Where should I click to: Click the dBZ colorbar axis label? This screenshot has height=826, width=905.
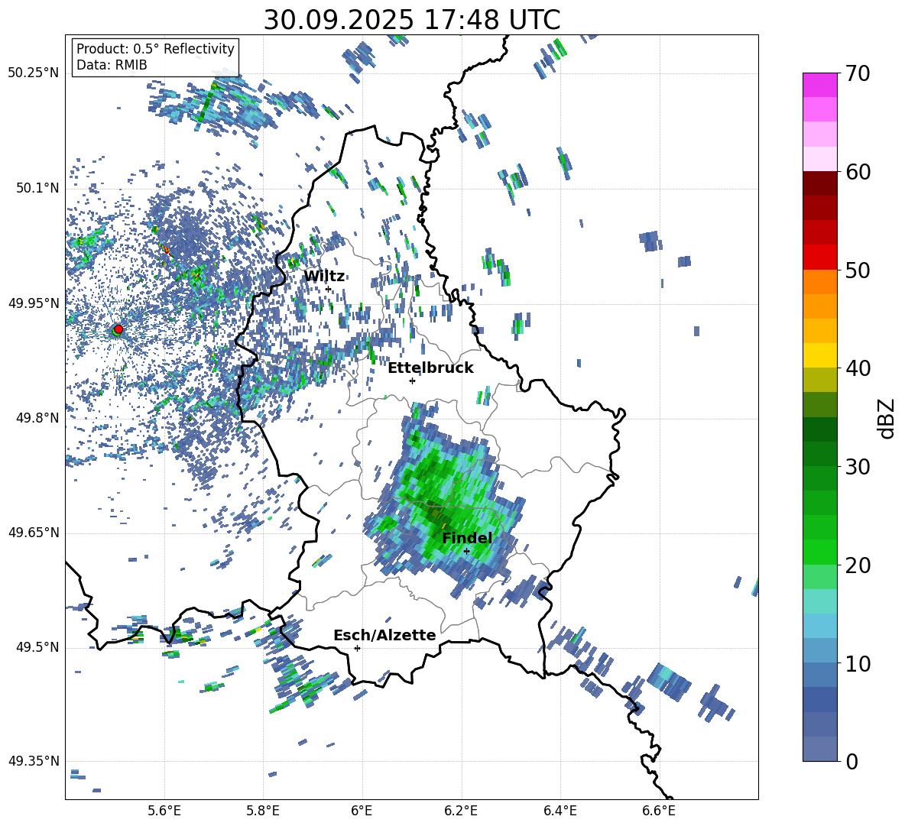(x=887, y=418)
